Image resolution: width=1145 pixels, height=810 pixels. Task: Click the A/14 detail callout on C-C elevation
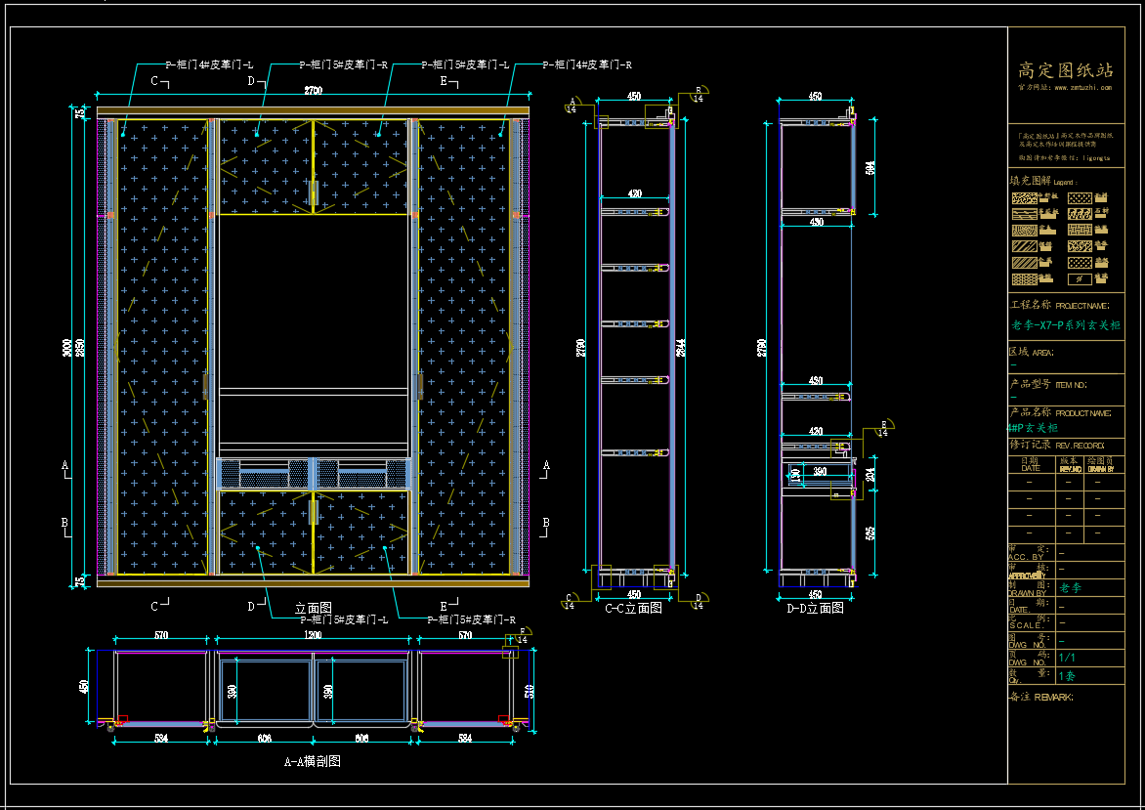(x=572, y=106)
